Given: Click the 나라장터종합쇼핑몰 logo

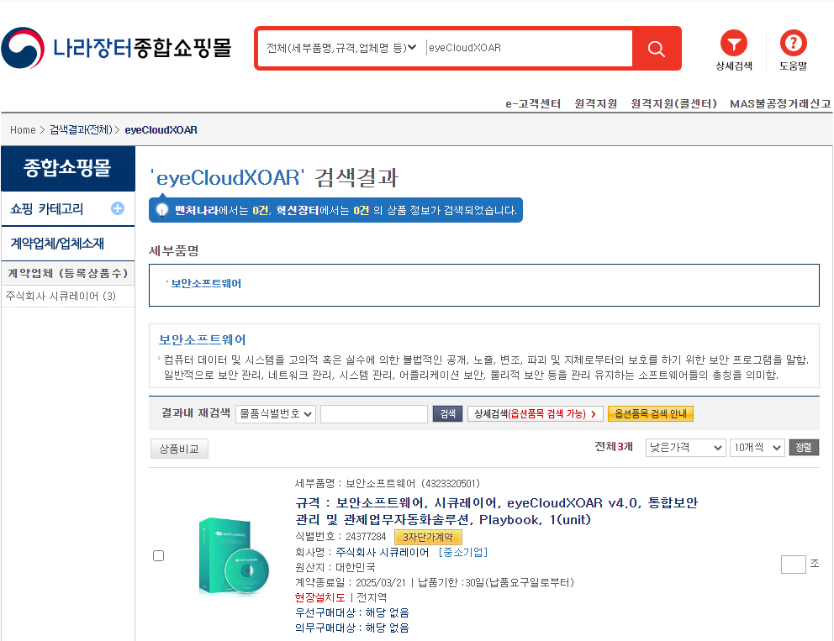Looking at the screenshot, I should pos(118,46).
